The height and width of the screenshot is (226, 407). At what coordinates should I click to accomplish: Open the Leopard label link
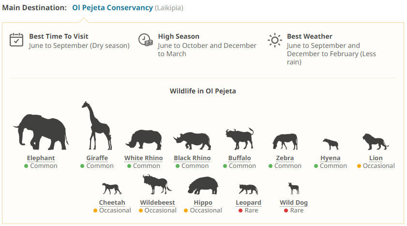point(248,203)
